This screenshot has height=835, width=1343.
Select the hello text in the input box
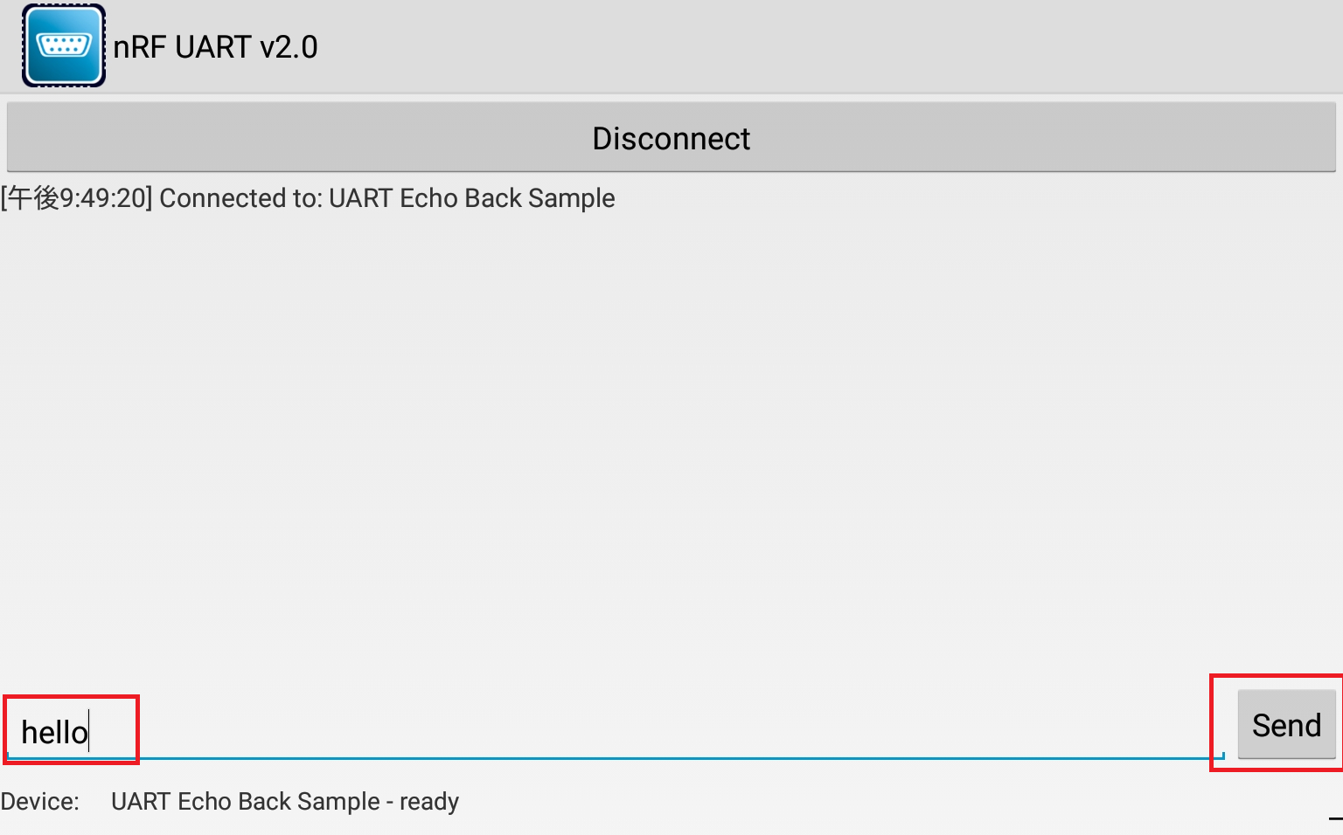54,731
